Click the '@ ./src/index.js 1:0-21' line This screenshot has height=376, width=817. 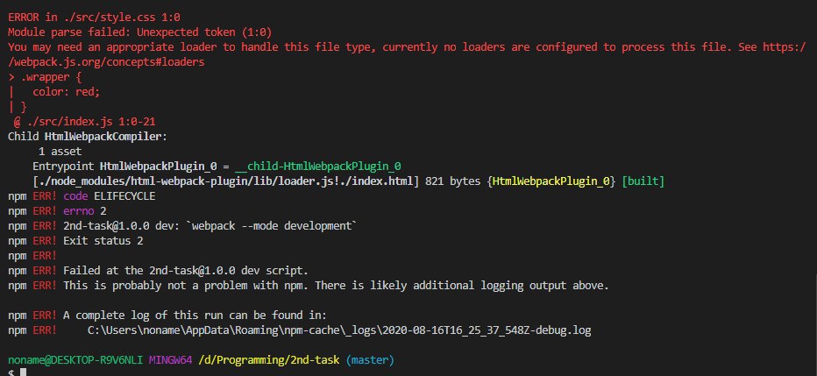(84, 122)
